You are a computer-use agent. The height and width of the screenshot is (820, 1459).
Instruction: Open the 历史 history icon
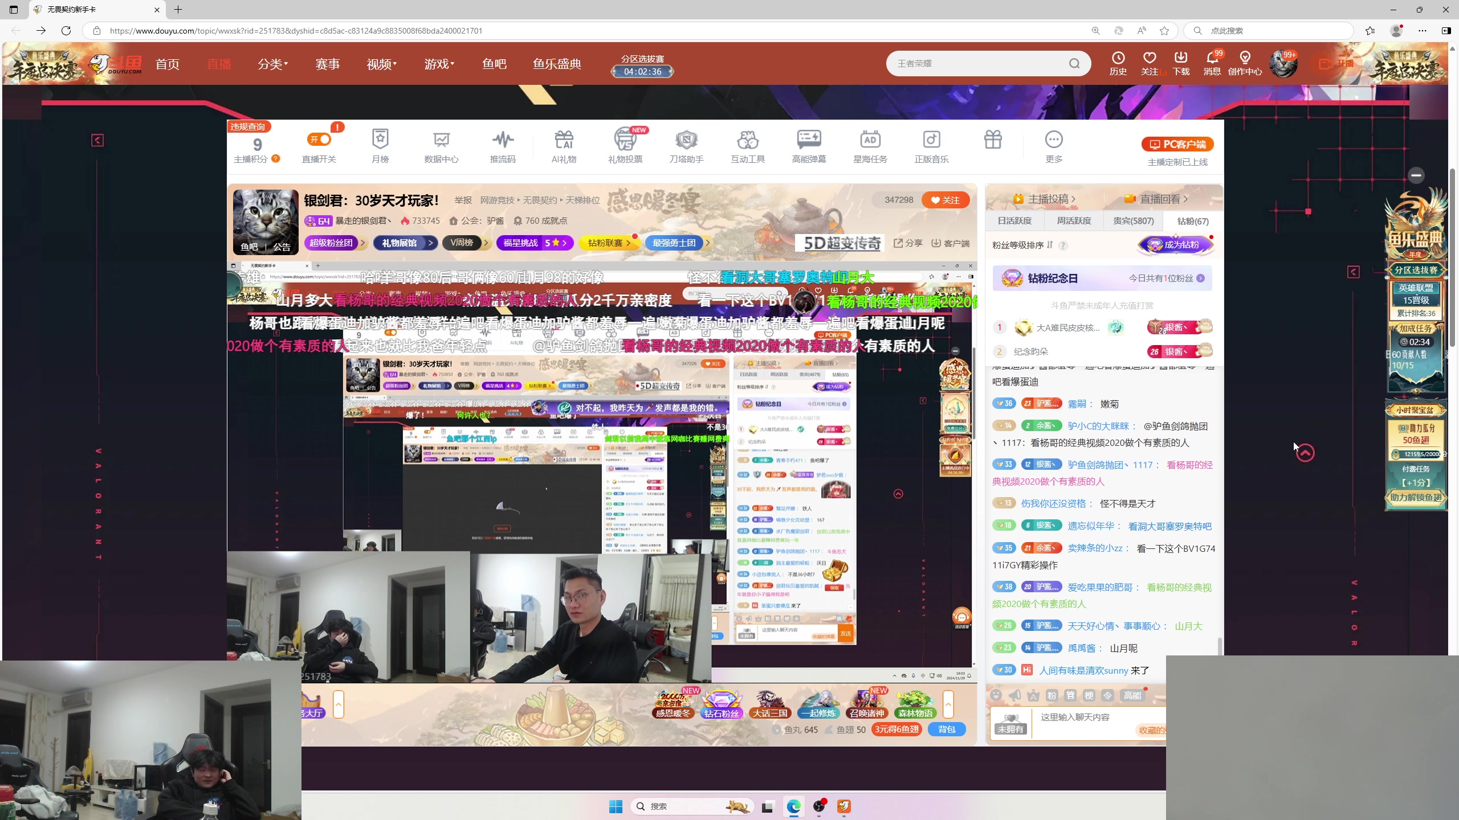point(1118,63)
